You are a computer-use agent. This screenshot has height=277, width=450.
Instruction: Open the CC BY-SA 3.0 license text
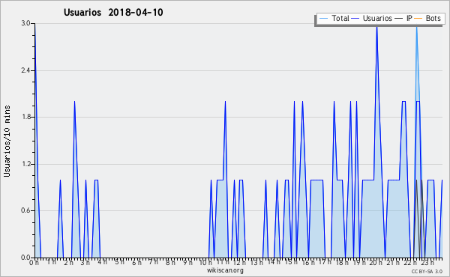pyautogui.click(x=427, y=271)
